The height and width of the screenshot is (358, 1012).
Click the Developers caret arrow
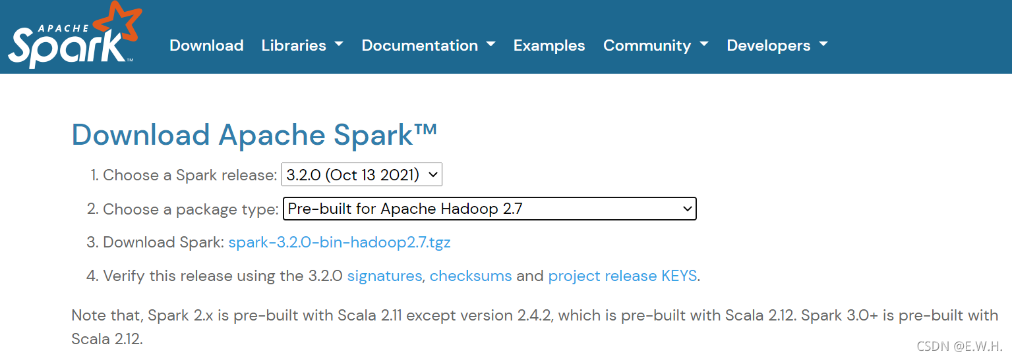point(823,45)
